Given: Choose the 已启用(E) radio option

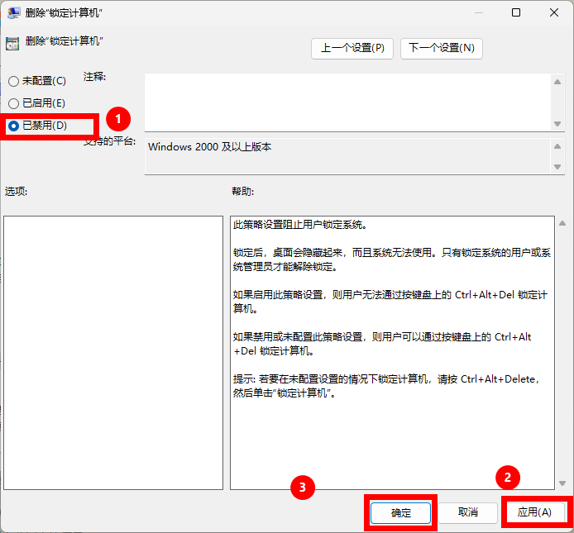Looking at the screenshot, I should coord(14,103).
